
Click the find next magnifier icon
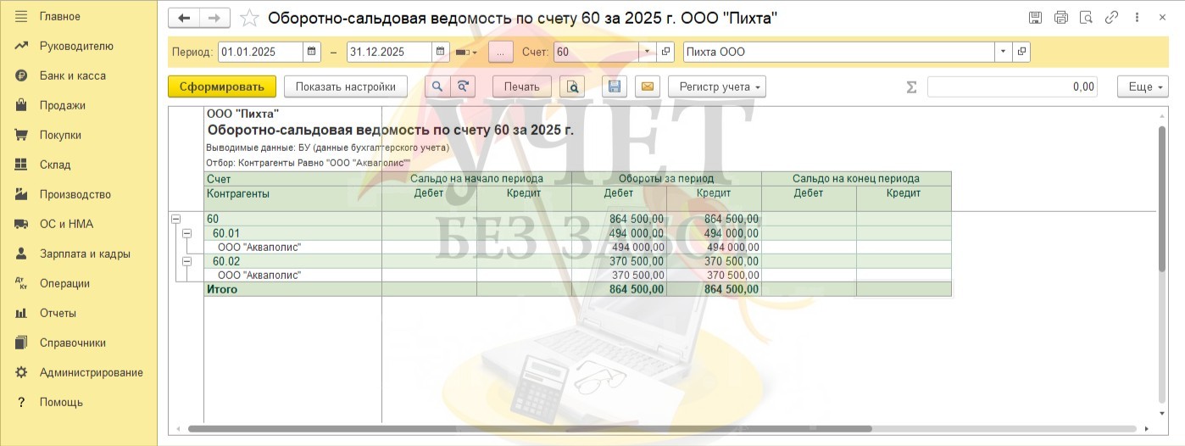pyautogui.click(x=462, y=86)
